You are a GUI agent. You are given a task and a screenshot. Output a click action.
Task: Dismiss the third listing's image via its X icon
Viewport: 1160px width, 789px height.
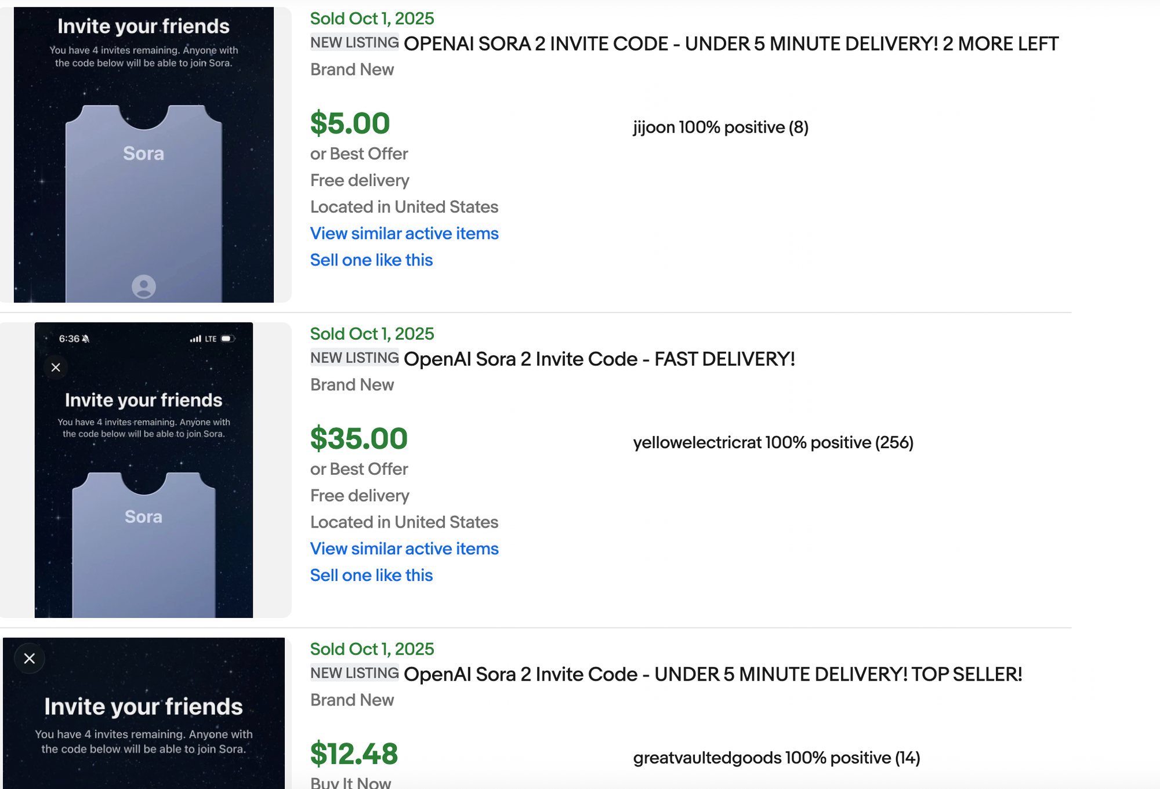(30, 659)
